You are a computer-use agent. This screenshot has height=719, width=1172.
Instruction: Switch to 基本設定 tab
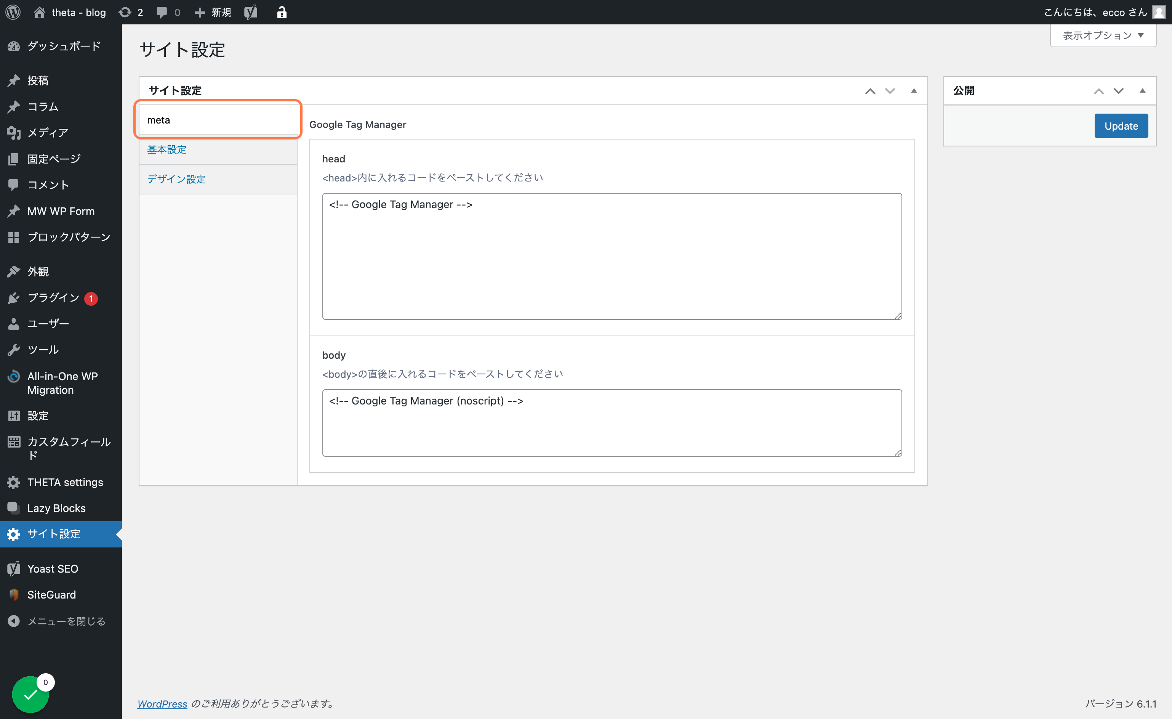(218, 149)
